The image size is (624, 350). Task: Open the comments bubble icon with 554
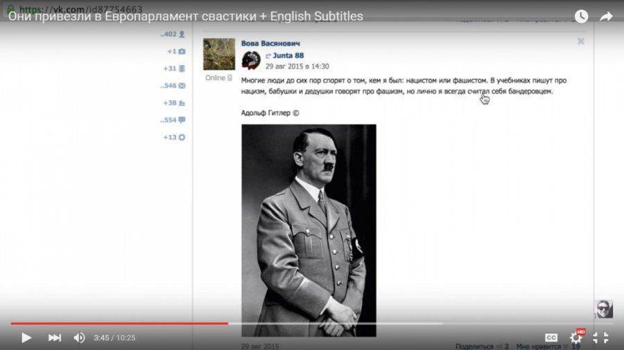tap(182, 120)
